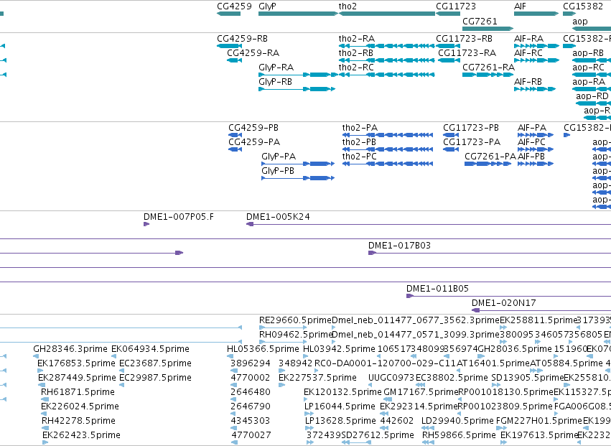
Task: Select the EK287449.5prime EST label
Action: (77, 378)
